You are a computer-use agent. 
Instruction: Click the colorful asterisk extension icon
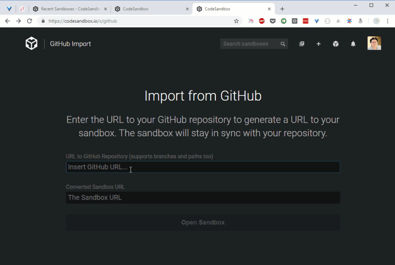pyautogui.click(x=349, y=21)
